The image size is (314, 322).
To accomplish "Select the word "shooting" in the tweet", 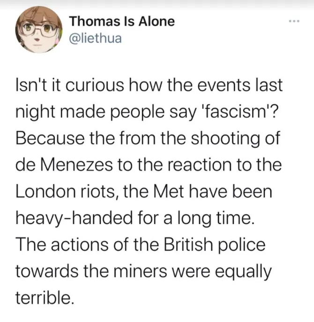I will (x=225, y=139).
